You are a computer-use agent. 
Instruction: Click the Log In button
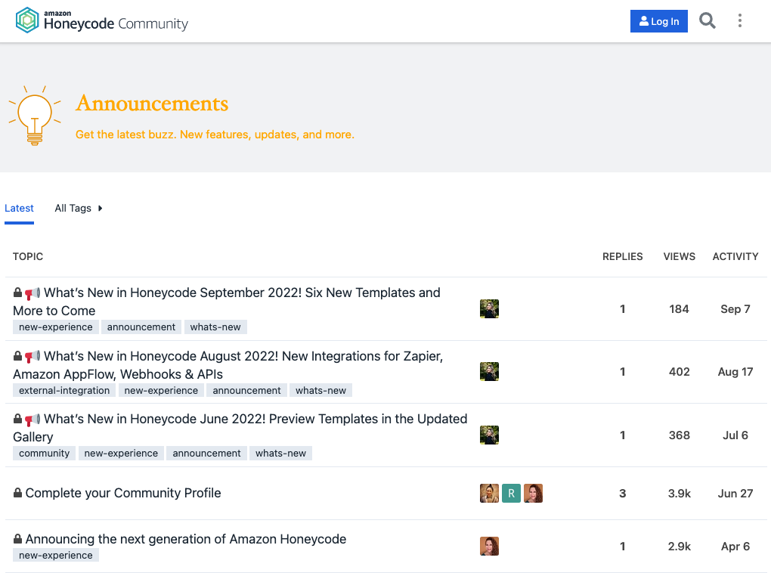pyautogui.click(x=658, y=21)
